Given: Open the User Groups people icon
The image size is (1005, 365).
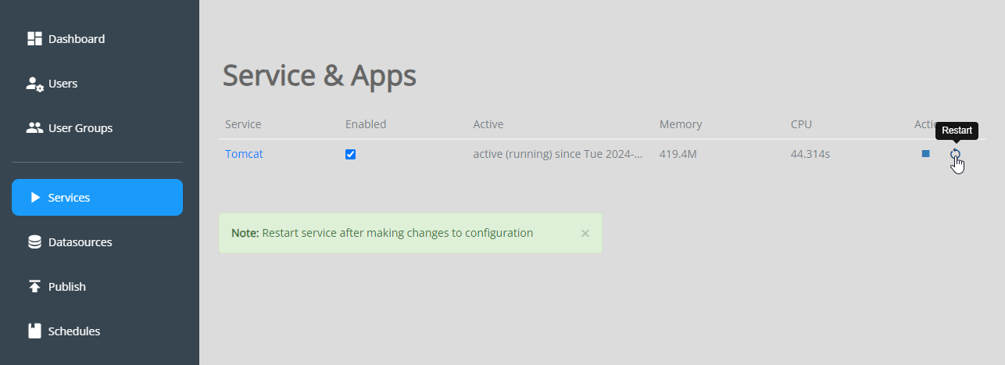Looking at the screenshot, I should pos(34,128).
